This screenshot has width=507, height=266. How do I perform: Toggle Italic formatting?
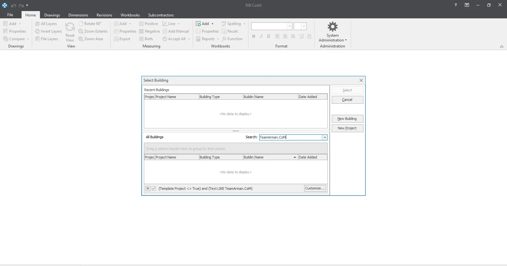pos(261,36)
